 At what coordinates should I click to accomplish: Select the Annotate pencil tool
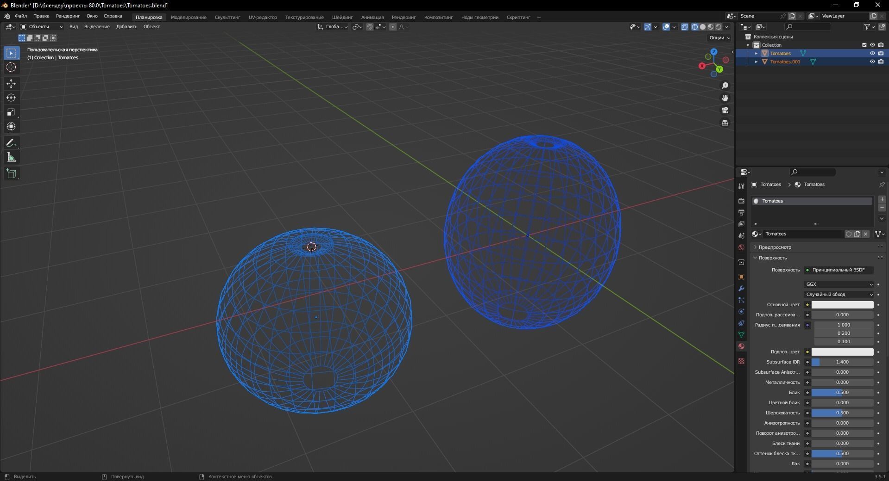tap(11, 143)
